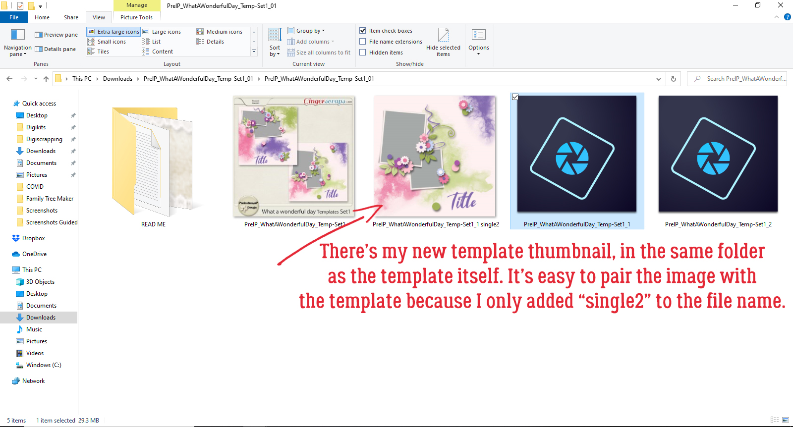Refresh the current folder
Screen dimensions: 793x427
(674, 79)
